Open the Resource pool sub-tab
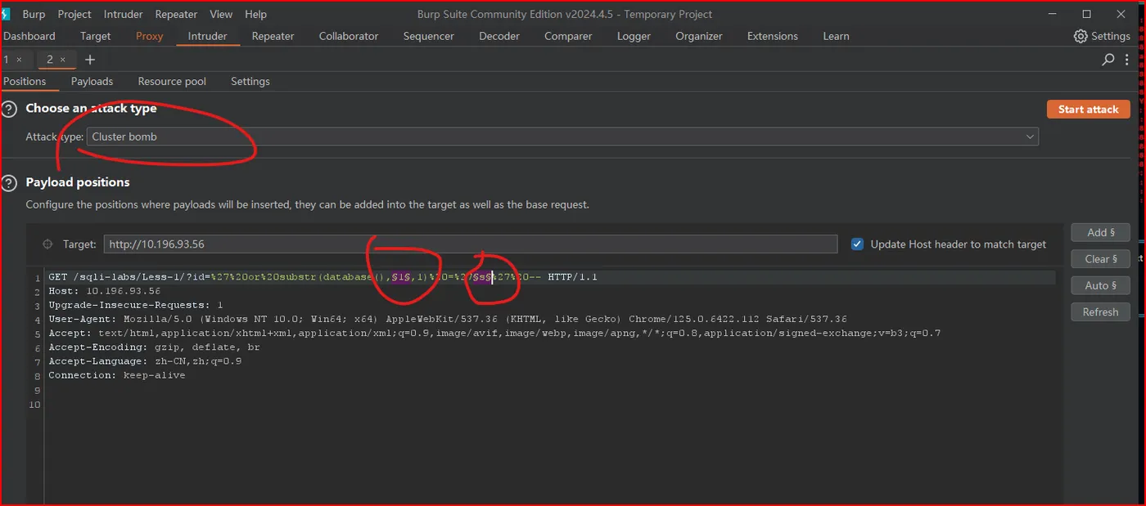The height and width of the screenshot is (506, 1146). (x=172, y=82)
